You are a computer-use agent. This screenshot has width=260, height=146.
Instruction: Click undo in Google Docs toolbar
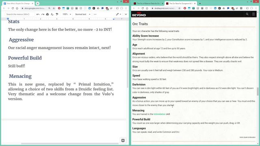(x=38, y=15)
